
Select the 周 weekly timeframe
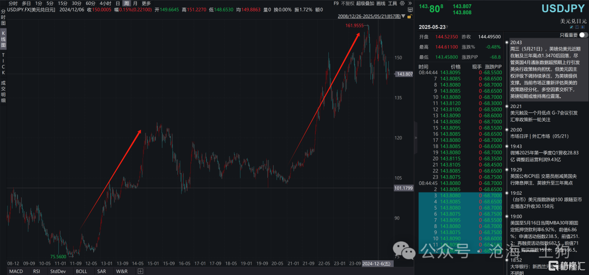point(127,3)
